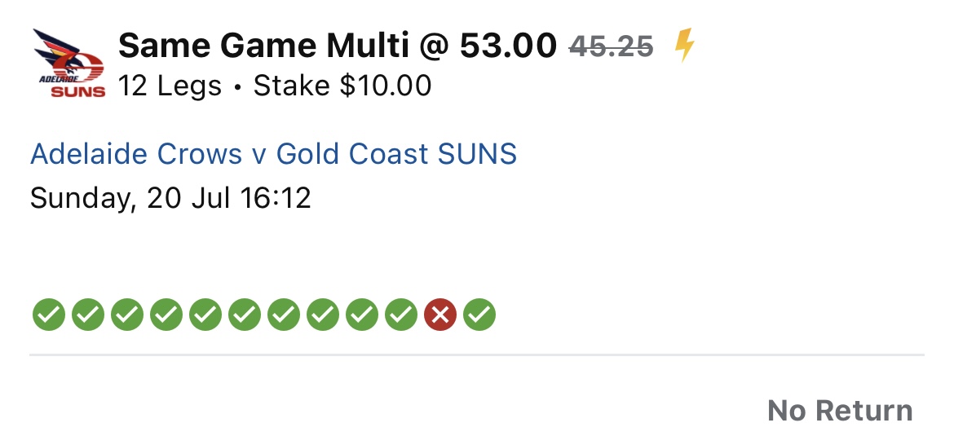
Task: Tap the ninth green leg tick icon
Action: tap(362, 315)
